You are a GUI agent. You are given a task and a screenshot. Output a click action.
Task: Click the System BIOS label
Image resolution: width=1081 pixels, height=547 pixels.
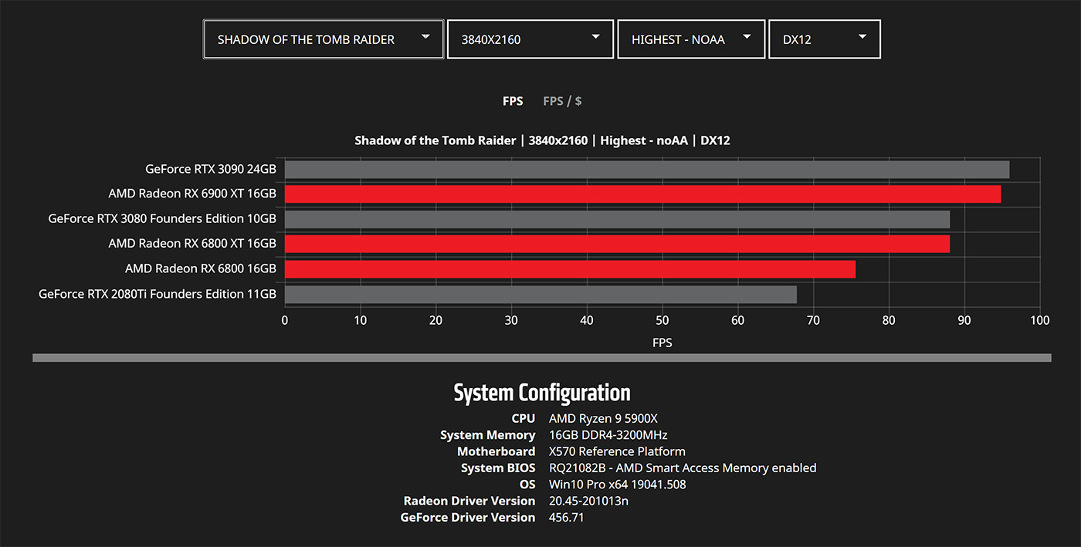[498, 468]
